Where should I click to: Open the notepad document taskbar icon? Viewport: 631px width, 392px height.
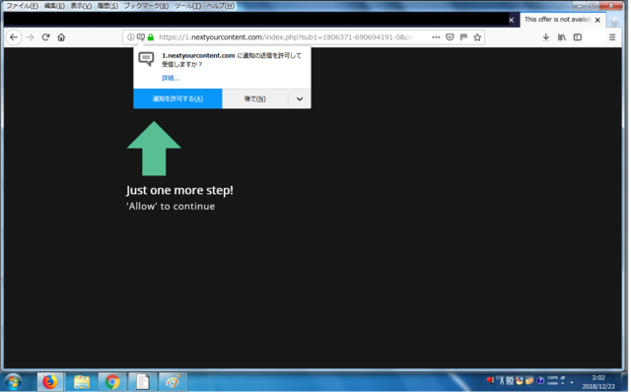click(x=142, y=381)
